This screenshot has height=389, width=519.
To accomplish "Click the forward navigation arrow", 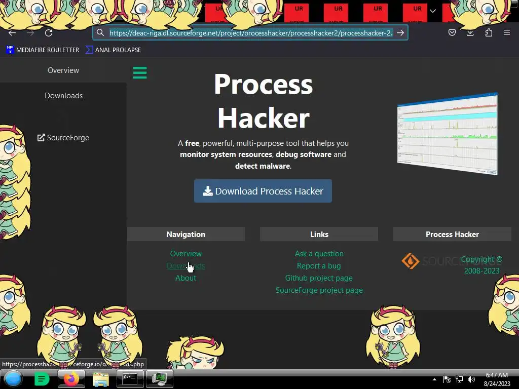I will [x=30, y=33].
